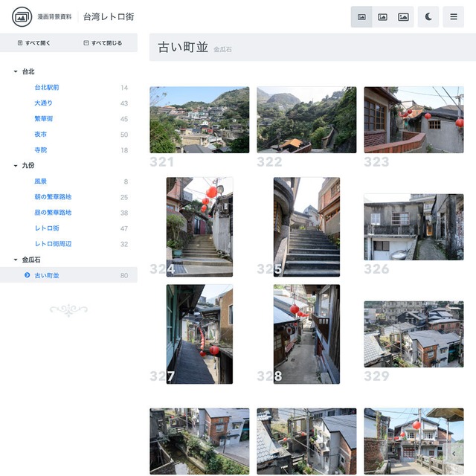Open the レトロ街周辺 category
Viewport: 476px width, 476px height.
coord(53,244)
